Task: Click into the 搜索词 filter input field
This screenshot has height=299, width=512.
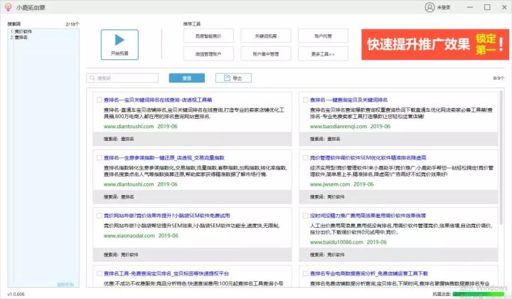Action: coord(122,78)
